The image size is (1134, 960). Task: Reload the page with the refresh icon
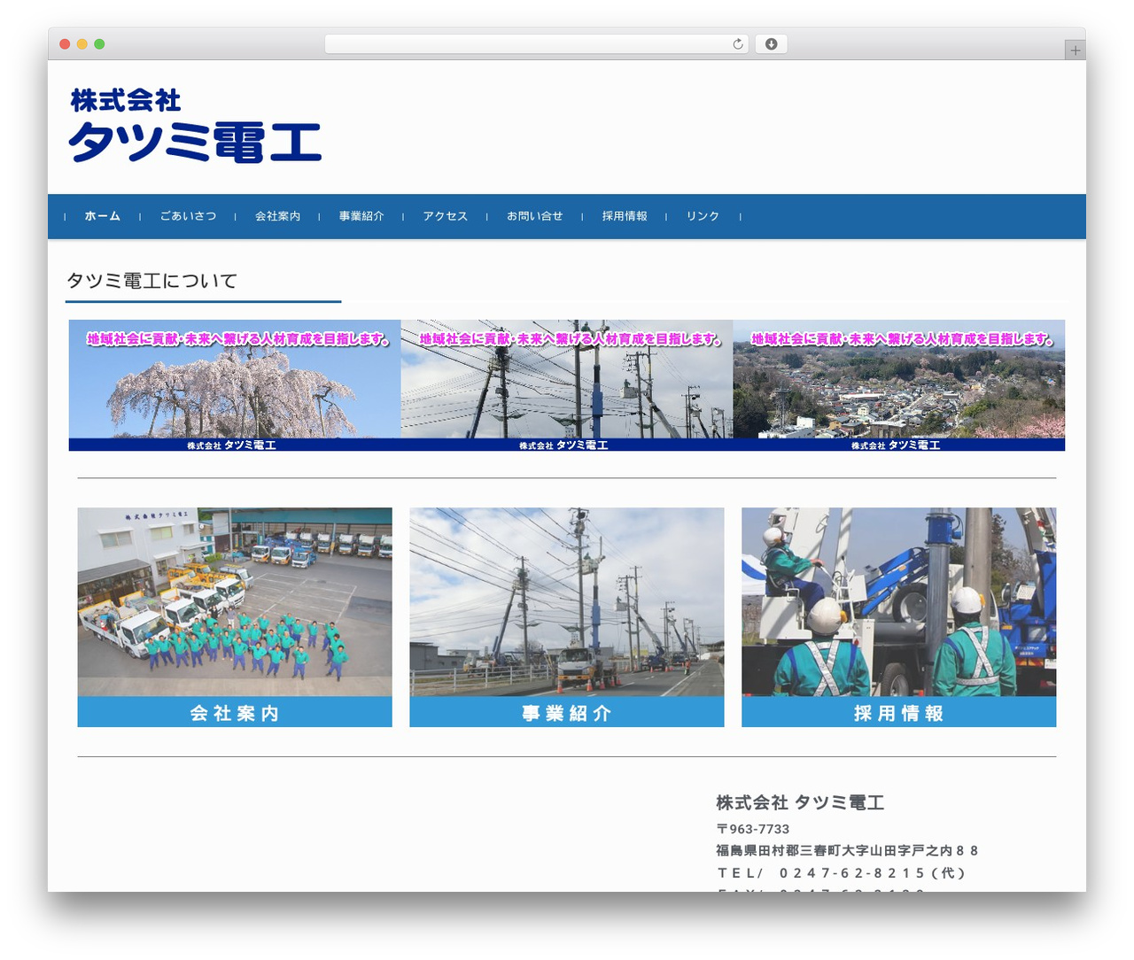pos(738,44)
